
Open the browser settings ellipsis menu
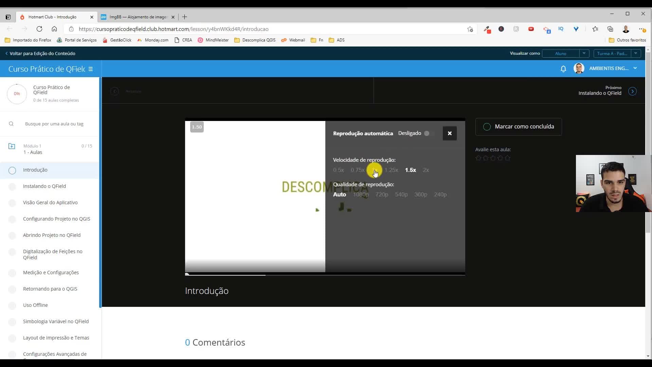641,29
